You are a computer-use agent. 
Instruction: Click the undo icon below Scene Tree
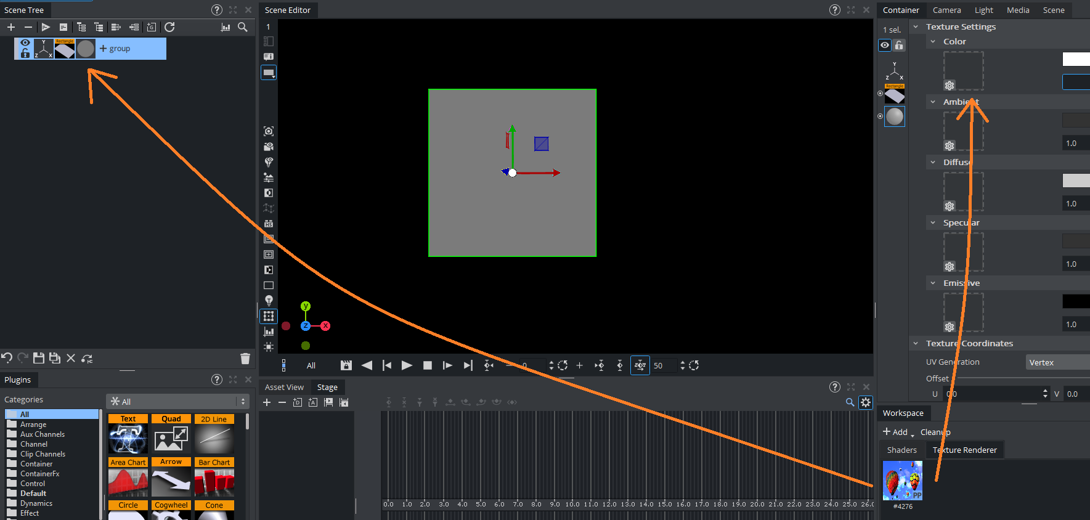[x=7, y=358]
